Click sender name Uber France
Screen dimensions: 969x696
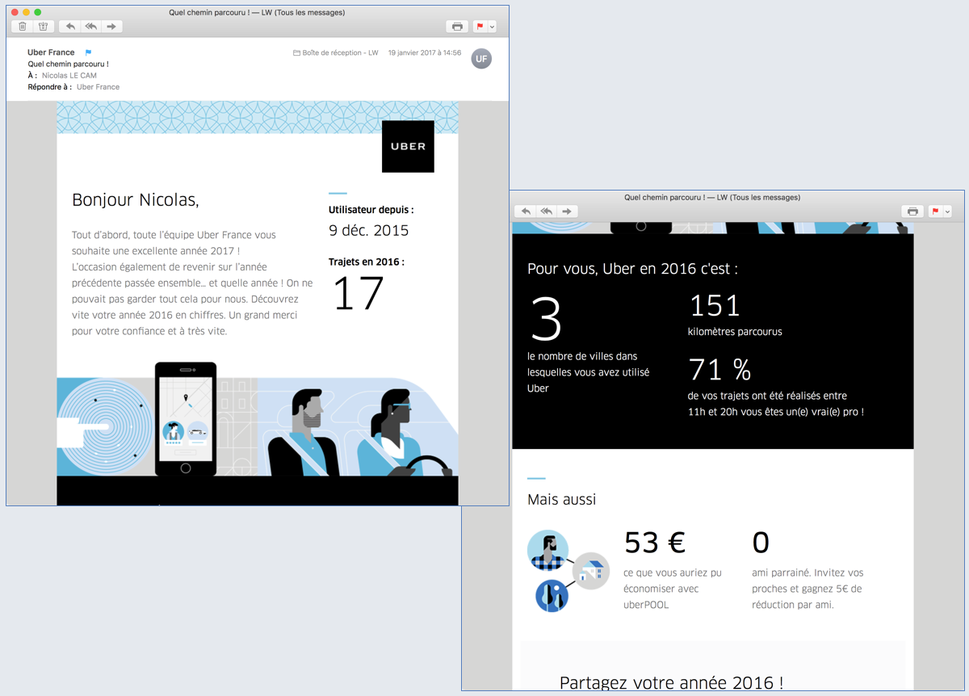click(x=51, y=52)
